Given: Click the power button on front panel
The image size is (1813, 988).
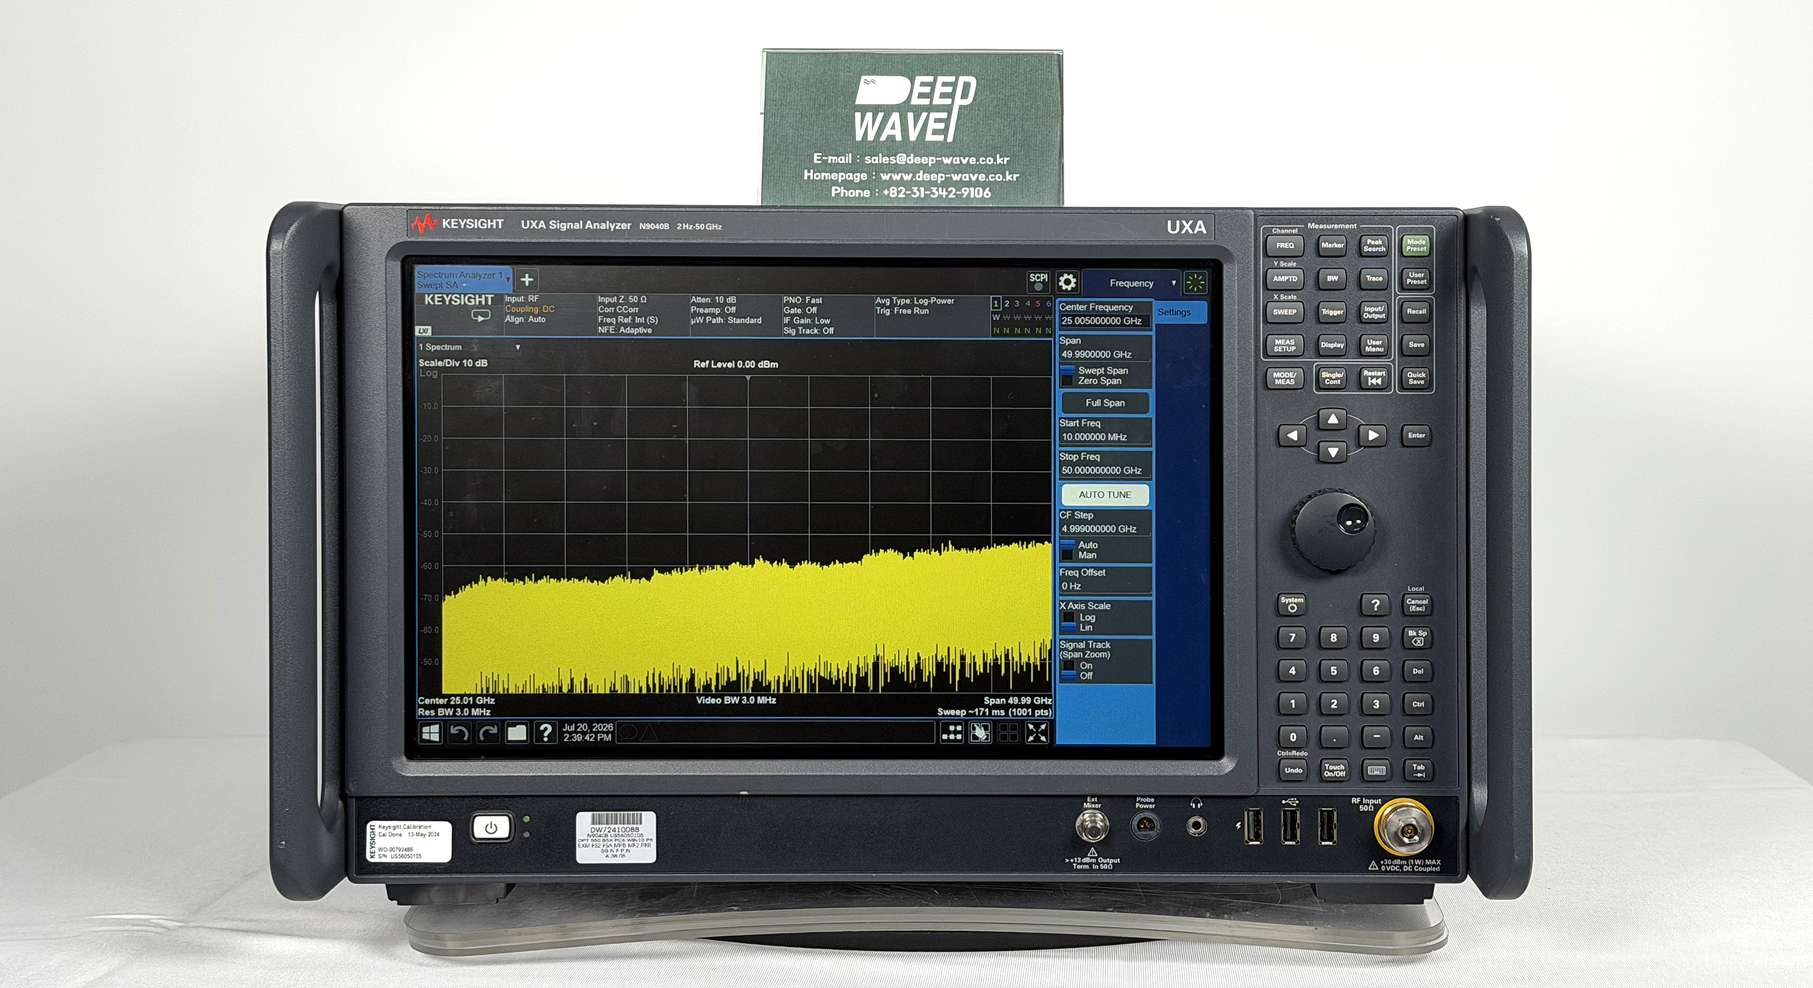Looking at the screenshot, I should (491, 828).
